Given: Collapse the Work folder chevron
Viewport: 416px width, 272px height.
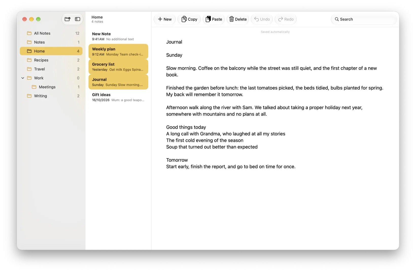Looking at the screenshot, I should pos(23,78).
